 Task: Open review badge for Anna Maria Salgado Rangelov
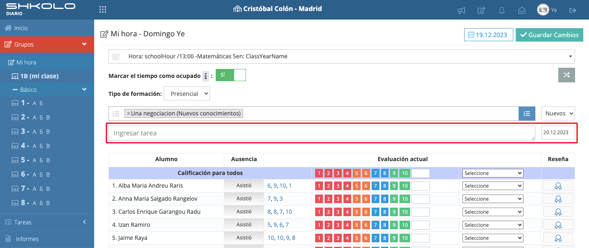click(x=558, y=199)
